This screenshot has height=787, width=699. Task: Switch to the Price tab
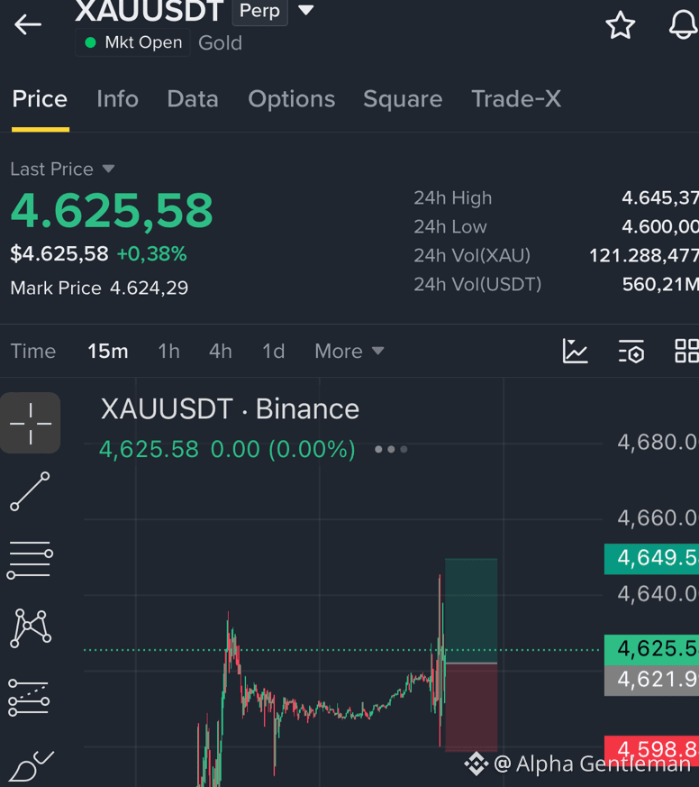[40, 99]
